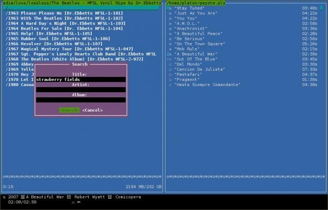Screen dimensions: 328x210
Task: Focus the Title field containing "strawberry fields"
Action: pyautogui.click(x=81, y=79)
